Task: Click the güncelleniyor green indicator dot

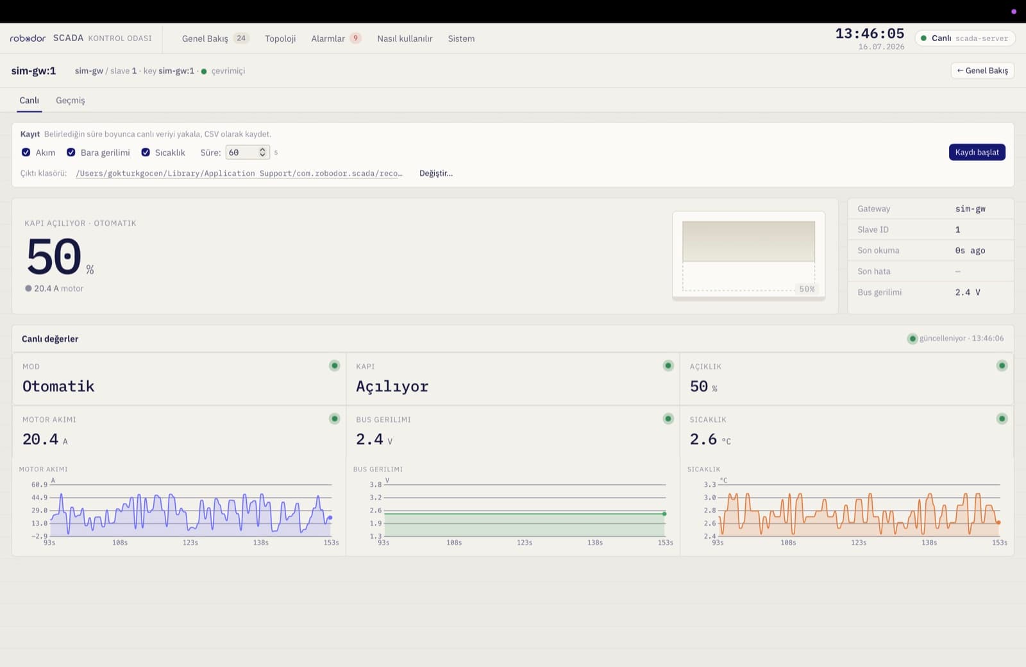Action: (x=912, y=339)
